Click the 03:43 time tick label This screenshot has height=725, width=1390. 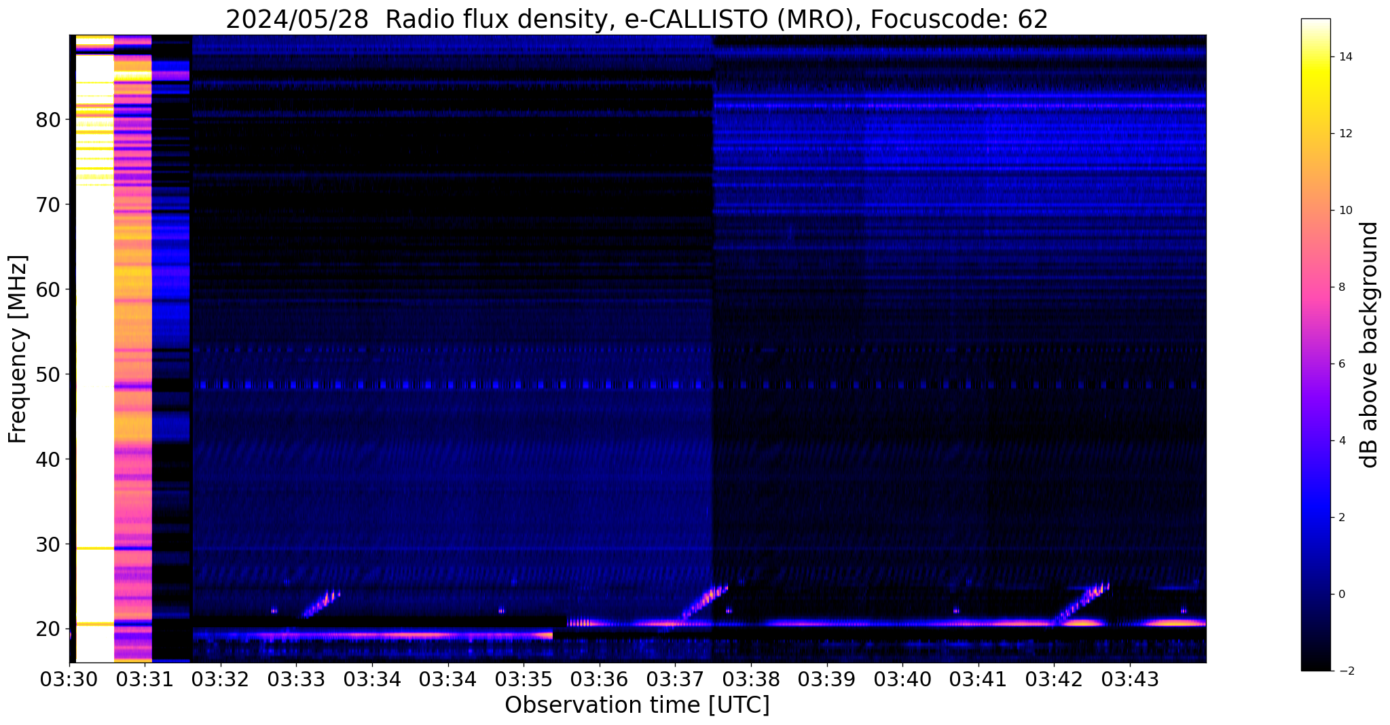coord(1130,679)
